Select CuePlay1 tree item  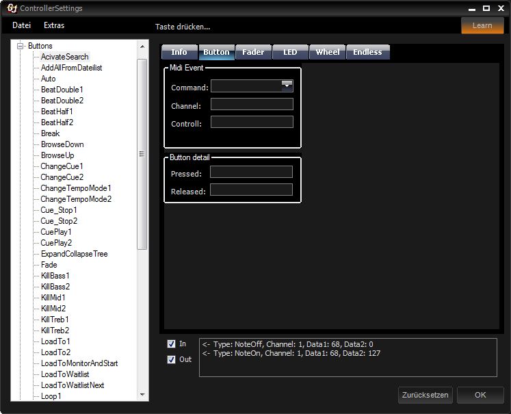point(55,232)
